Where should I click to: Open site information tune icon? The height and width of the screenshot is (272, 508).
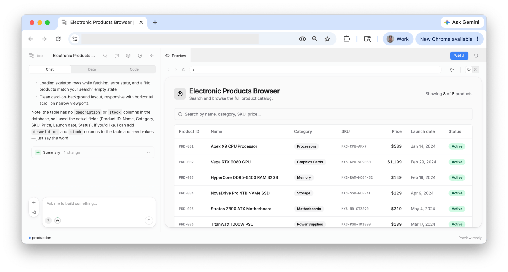point(75,39)
